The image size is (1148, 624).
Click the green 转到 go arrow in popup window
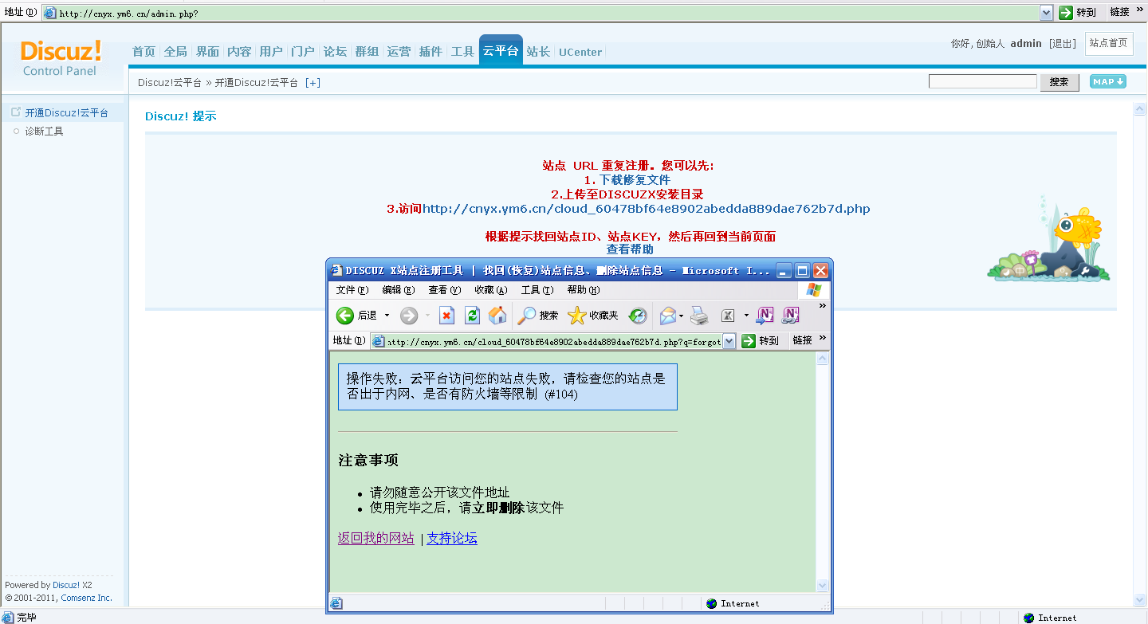(748, 341)
